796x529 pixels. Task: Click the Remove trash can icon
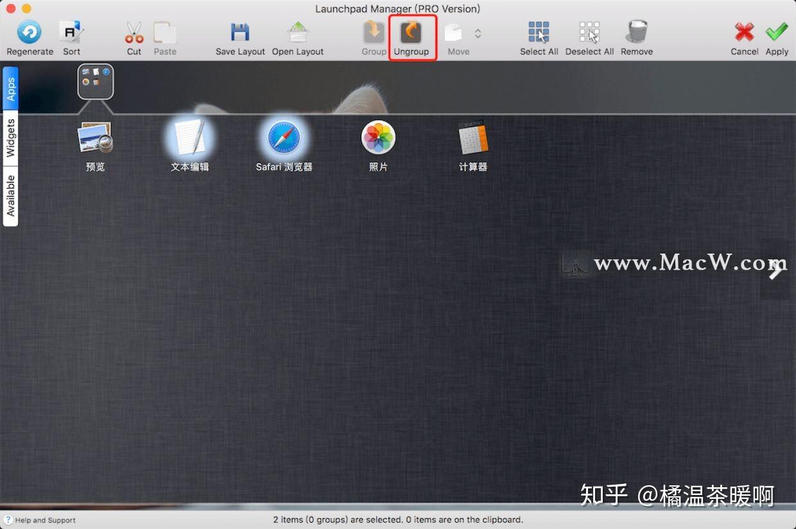coord(636,30)
